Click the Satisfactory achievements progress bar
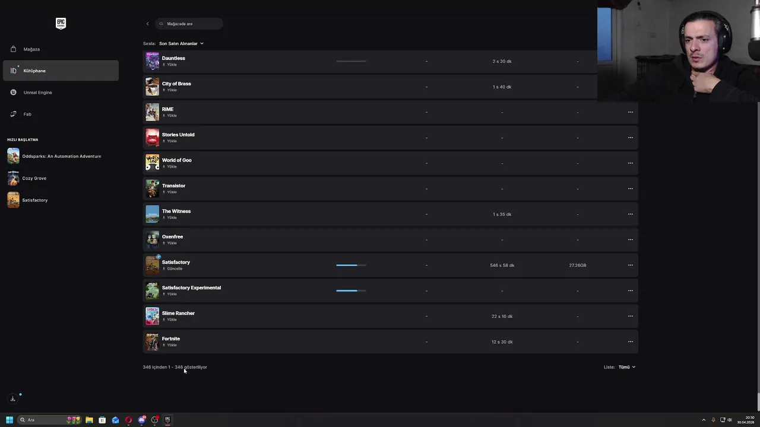This screenshot has height=427, width=760. click(x=351, y=265)
